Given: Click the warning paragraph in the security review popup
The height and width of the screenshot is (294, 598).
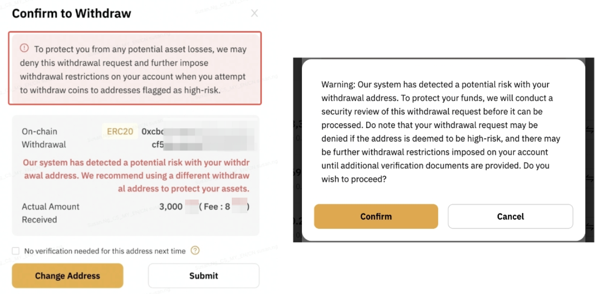Looking at the screenshot, I should [440, 131].
